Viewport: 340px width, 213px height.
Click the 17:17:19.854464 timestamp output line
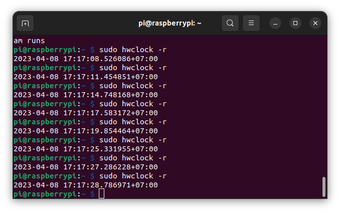(86, 131)
